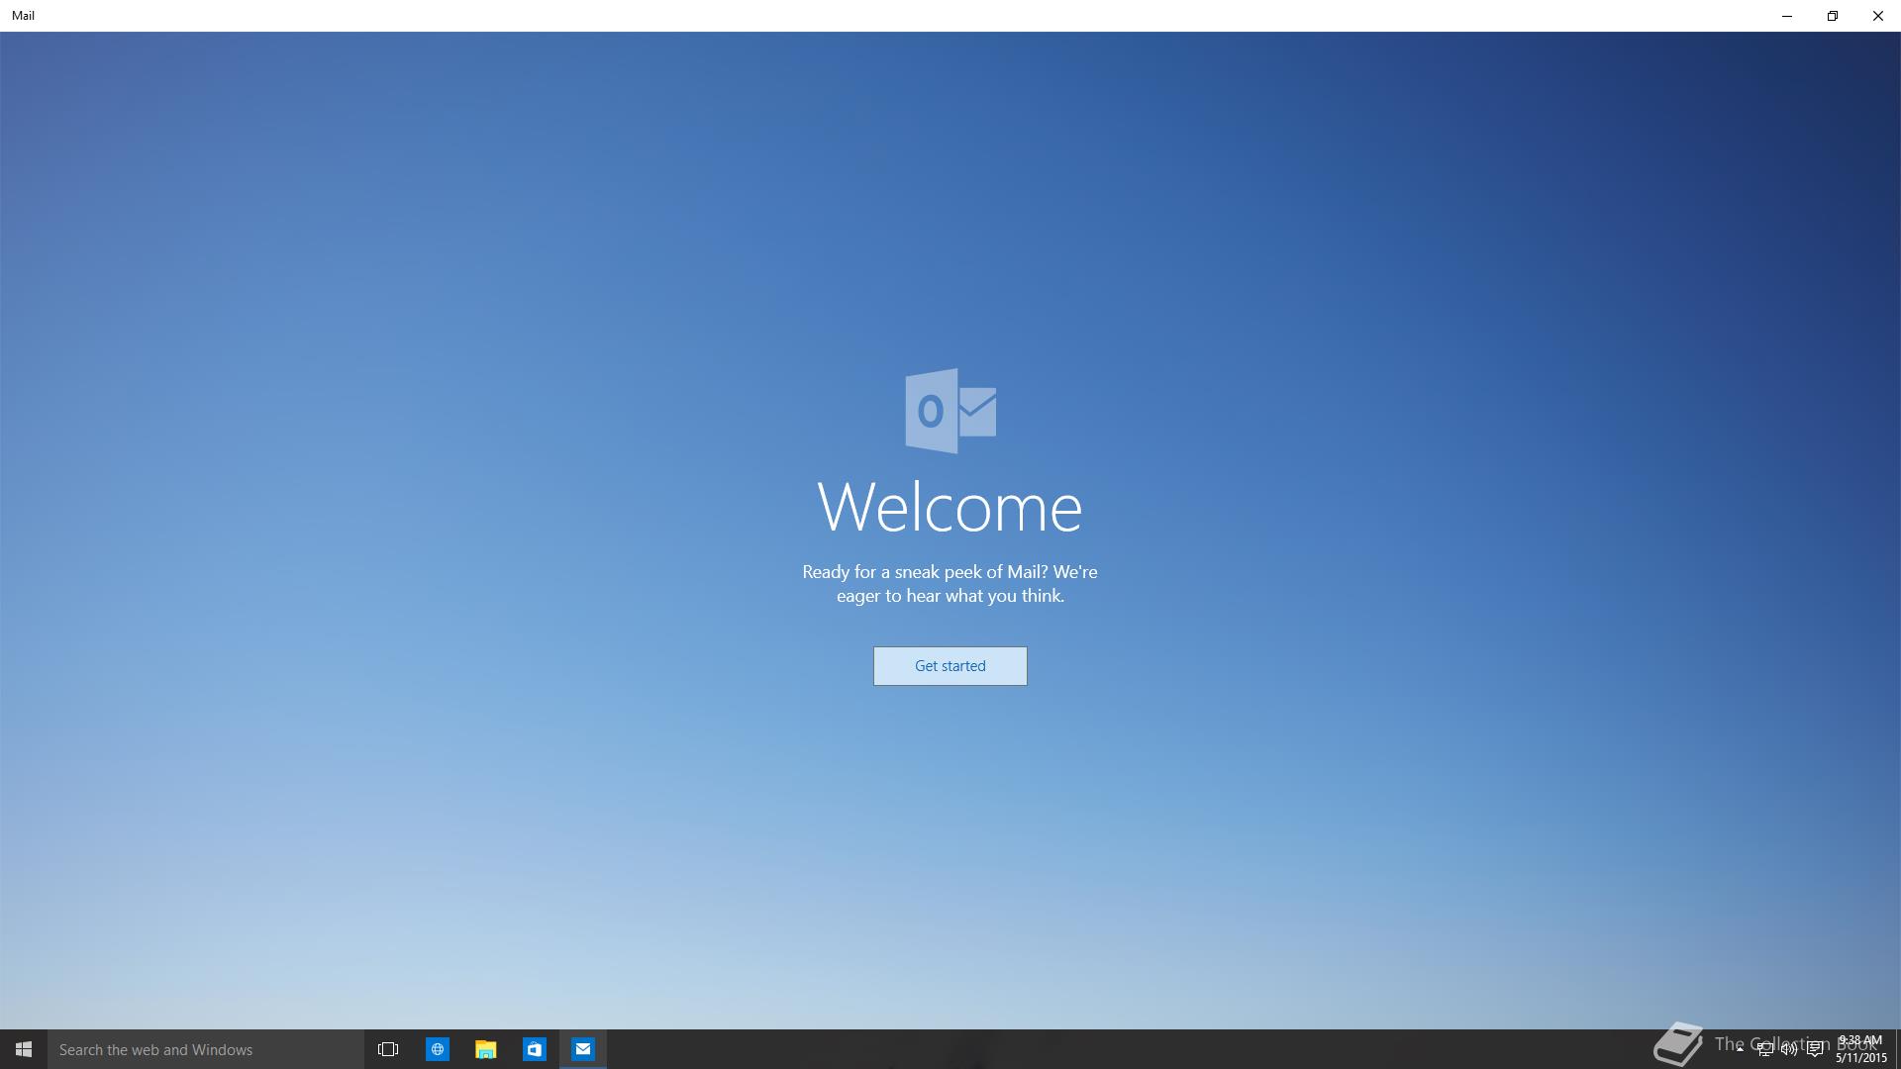1901x1069 pixels.
Task: Close the Mail window
Action: [1878, 16]
